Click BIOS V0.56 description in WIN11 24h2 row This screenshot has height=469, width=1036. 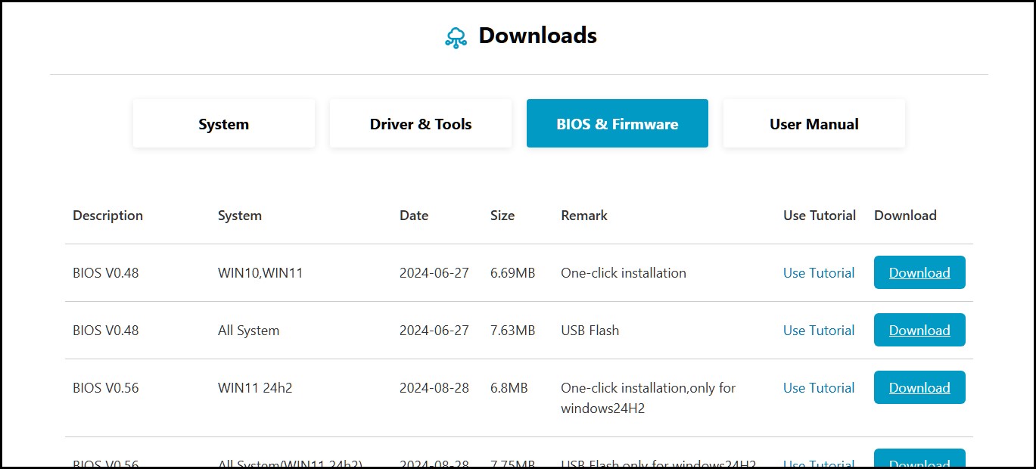106,388
